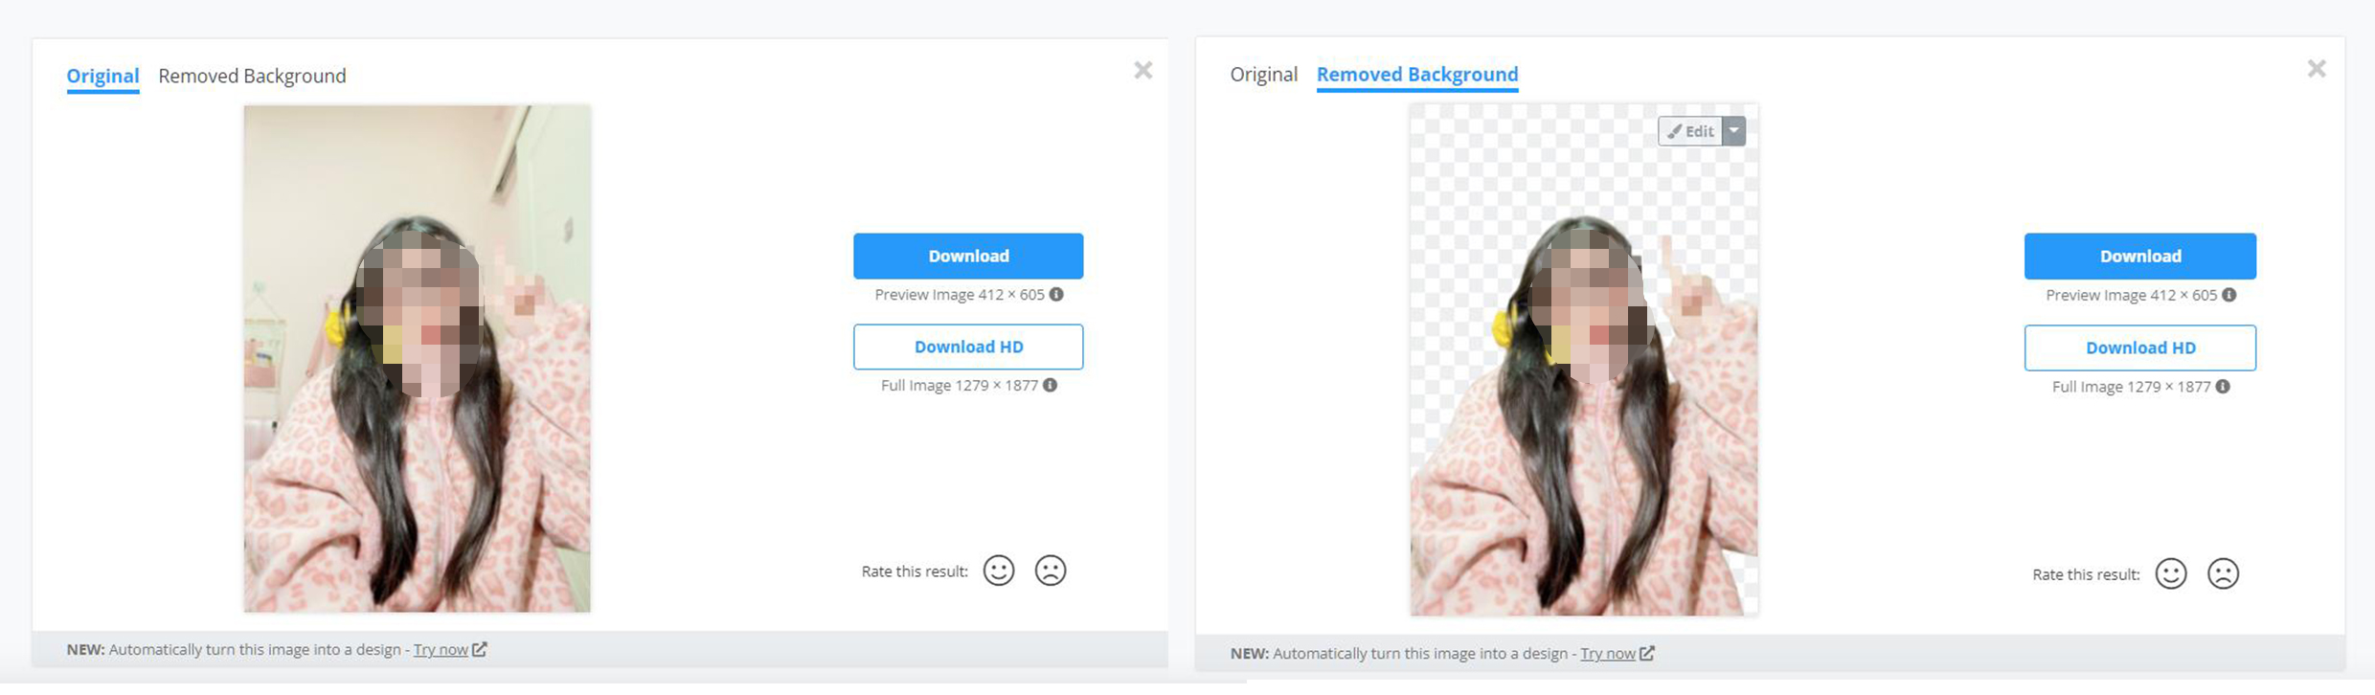Click info icon beside right Preview Image size
Screen dimensions: 2375x695
(x=2228, y=295)
